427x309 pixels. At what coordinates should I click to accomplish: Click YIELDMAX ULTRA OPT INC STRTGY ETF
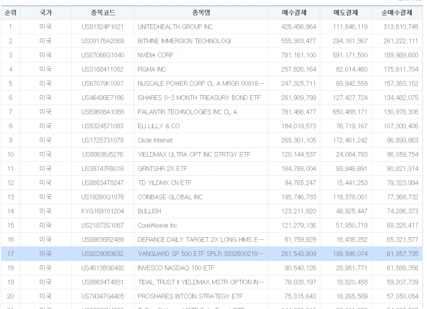click(194, 155)
